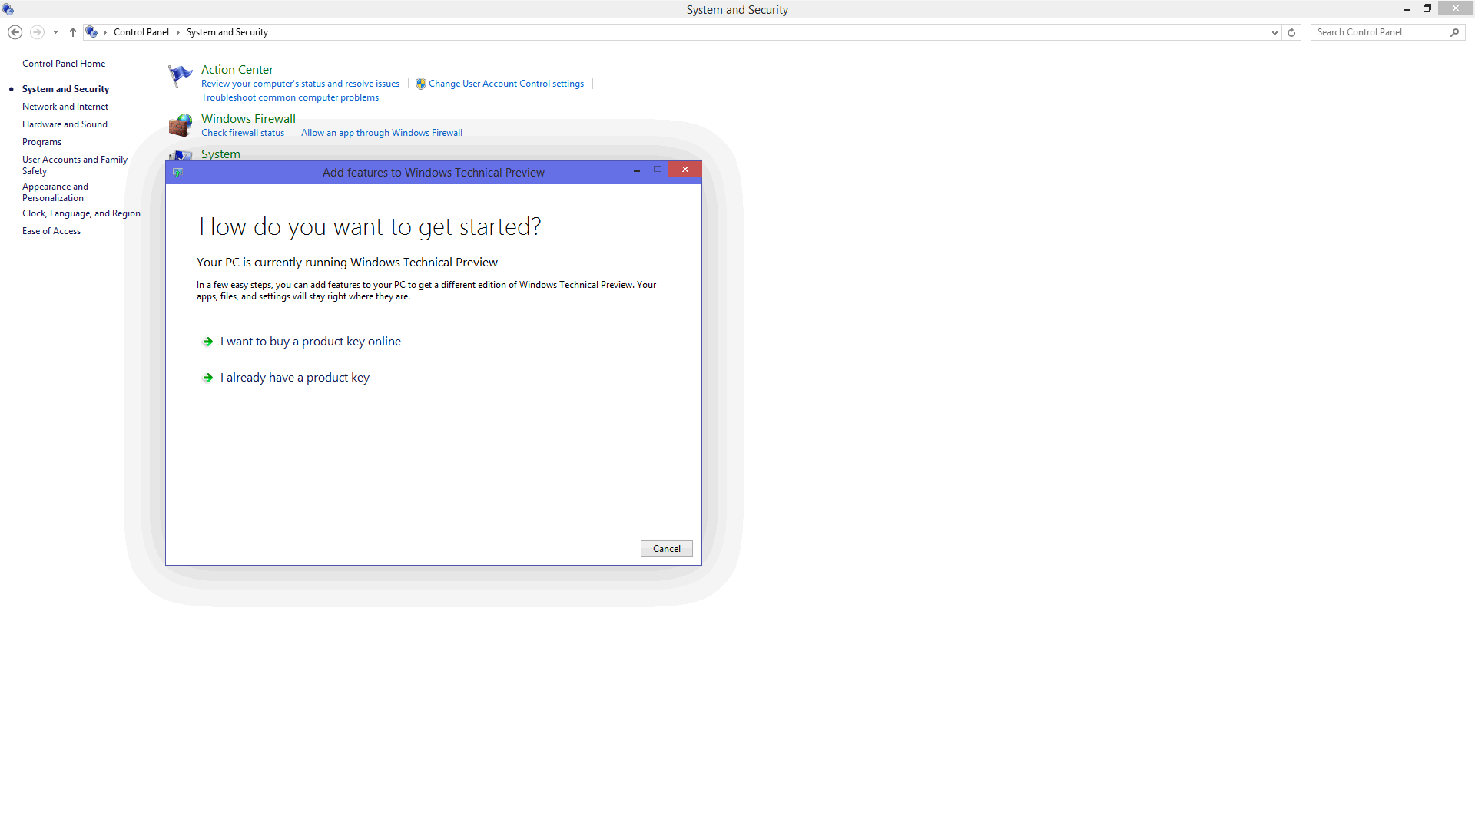Click green arrow beside already have a product key
This screenshot has height=816, width=1475.
pyautogui.click(x=207, y=378)
